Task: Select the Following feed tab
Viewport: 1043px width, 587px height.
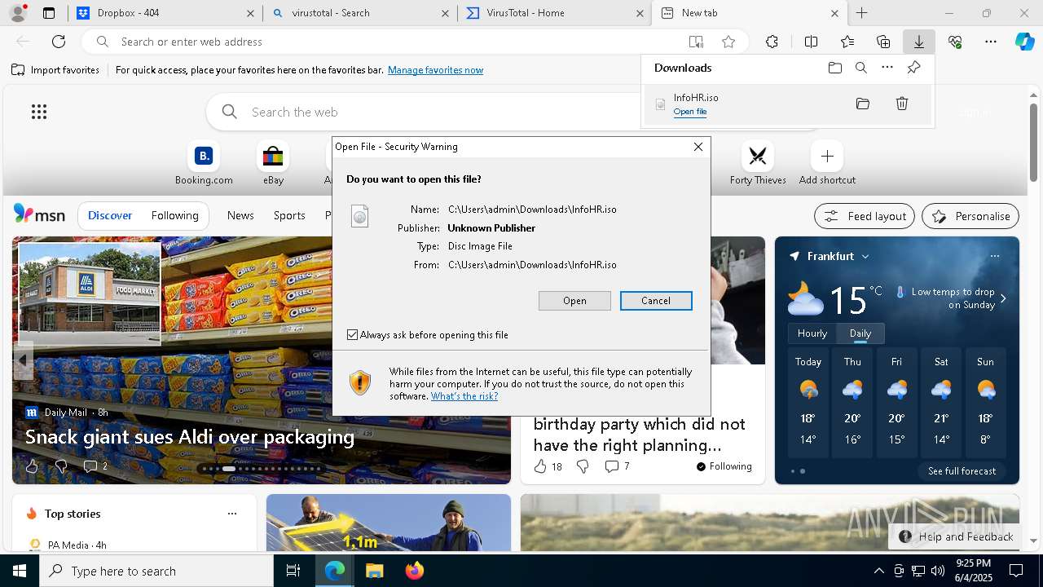Action: pyautogui.click(x=174, y=216)
